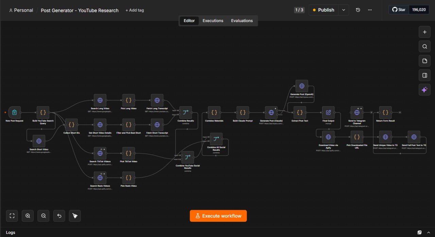This screenshot has height=237, width=435.
Task: Expand the Publish dropdown arrow
Action: point(344,10)
